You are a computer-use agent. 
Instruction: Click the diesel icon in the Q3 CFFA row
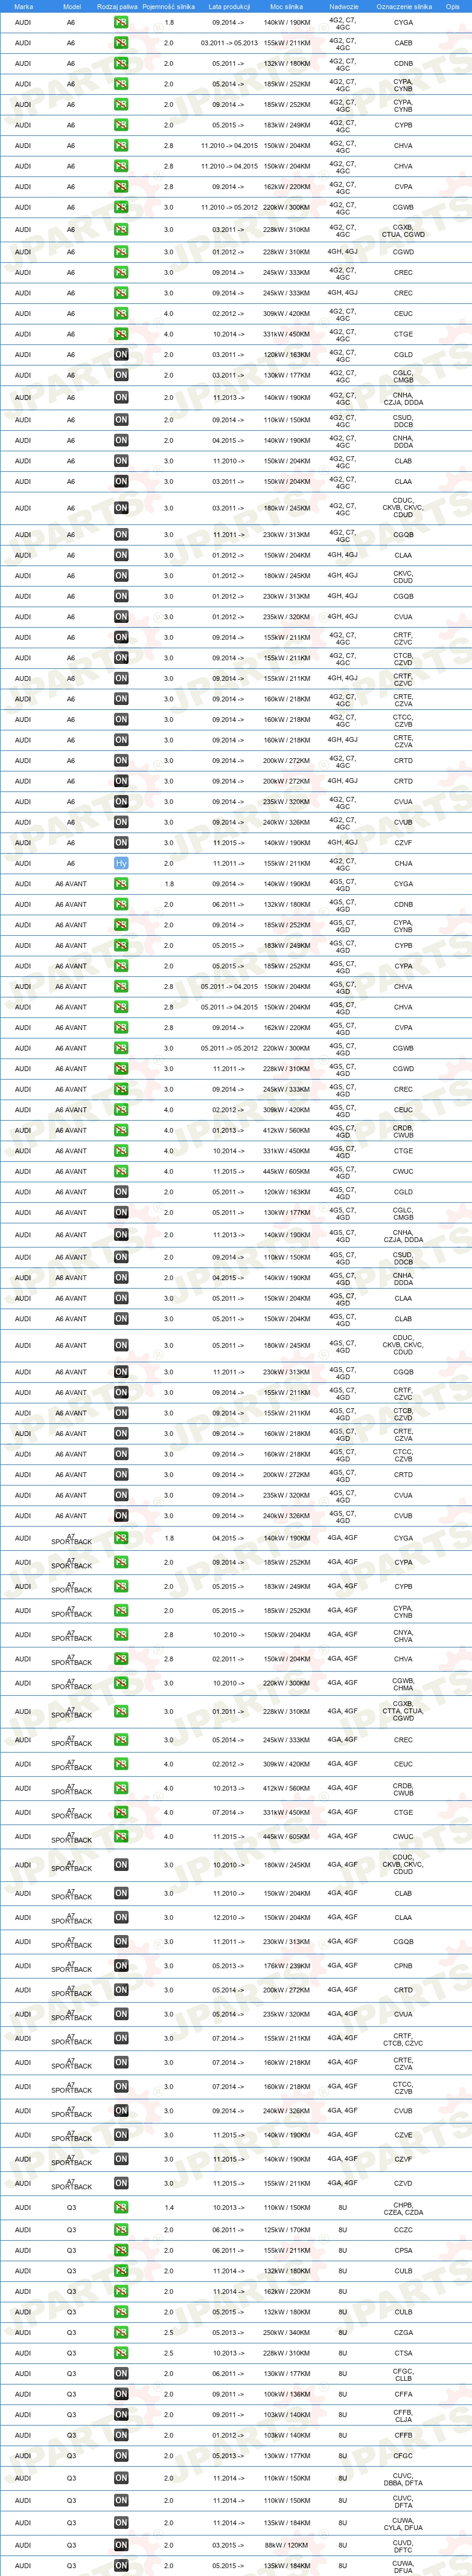(x=121, y=2394)
